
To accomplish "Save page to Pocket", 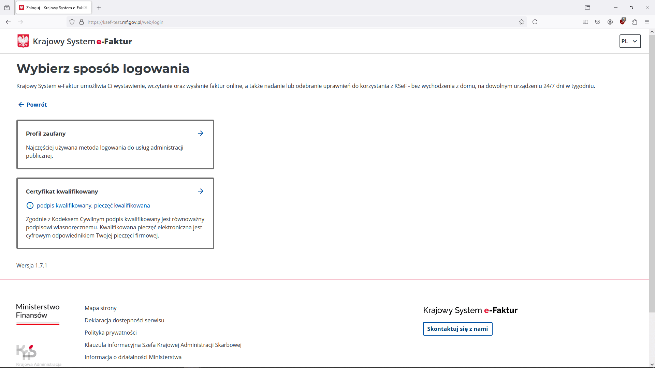I will coord(598,22).
